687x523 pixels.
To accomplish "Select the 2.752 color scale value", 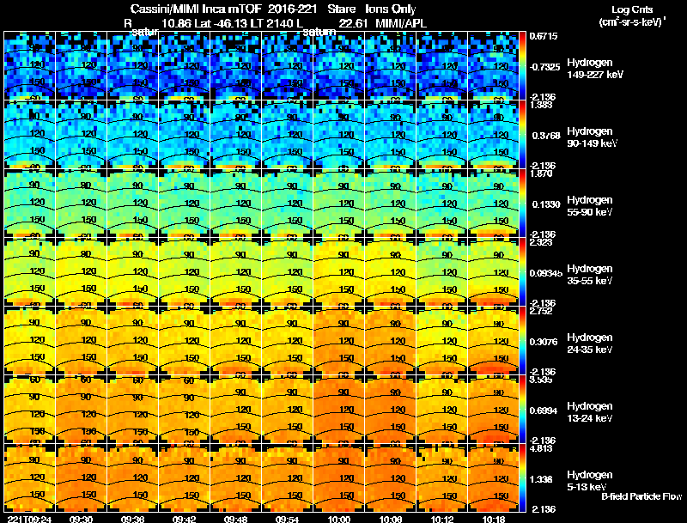I will tap(542, 311).
